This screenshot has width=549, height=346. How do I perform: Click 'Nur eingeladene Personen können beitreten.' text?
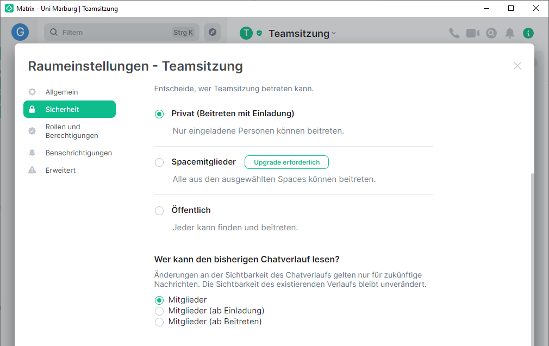(x=258, y=131)
